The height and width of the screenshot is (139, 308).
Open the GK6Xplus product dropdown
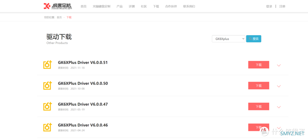click(x=229, y=39)
